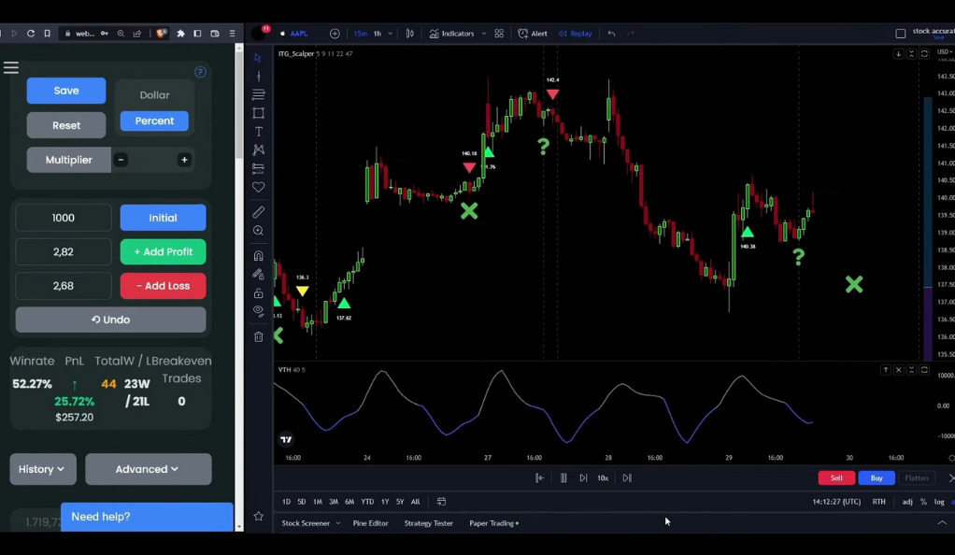The height and width of the screenshot is (555, 955).
Task: Expand the timeframe interval dropdown arrow
Action: coord(390,34)
